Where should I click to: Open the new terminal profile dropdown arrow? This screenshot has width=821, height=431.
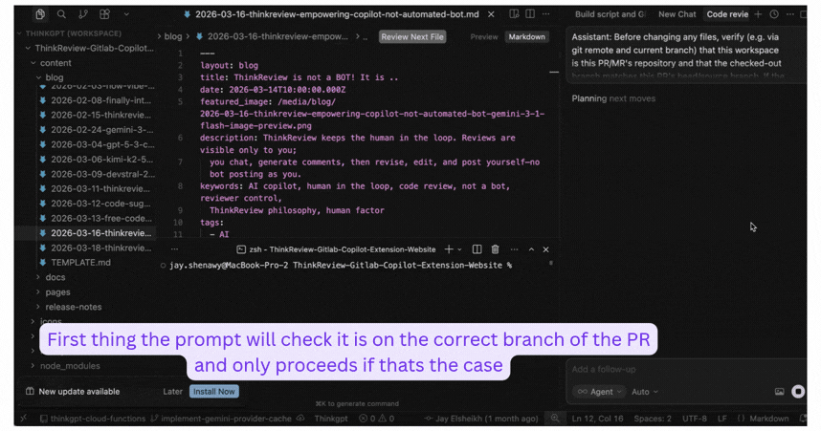pyautogui.click(x=459, y=249)
